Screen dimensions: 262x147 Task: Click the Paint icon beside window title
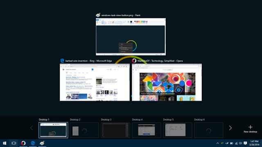click(x=98, y=15)
